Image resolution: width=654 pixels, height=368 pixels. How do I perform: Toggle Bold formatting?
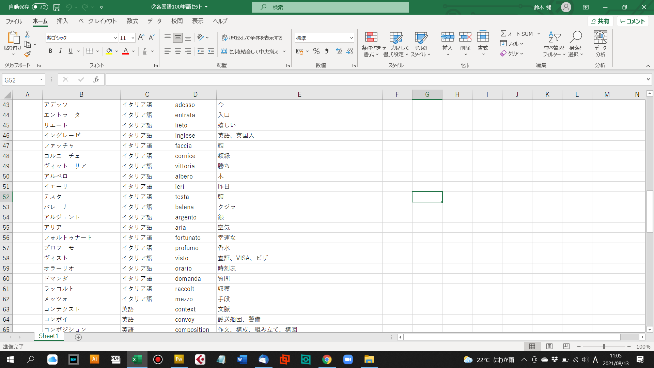pos(50,51)
